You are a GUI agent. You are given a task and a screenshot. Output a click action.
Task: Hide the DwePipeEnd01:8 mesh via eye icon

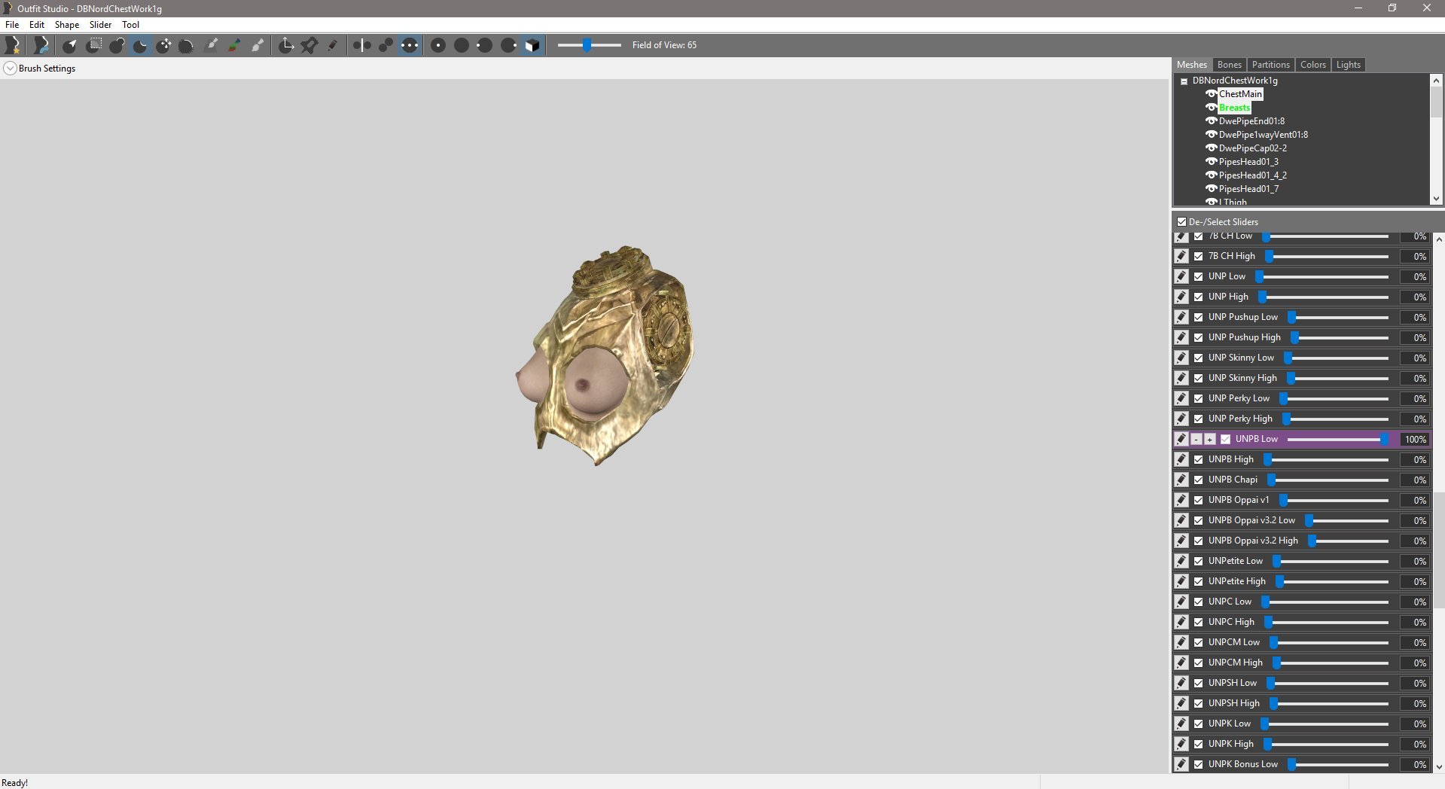click(1211, 121)
